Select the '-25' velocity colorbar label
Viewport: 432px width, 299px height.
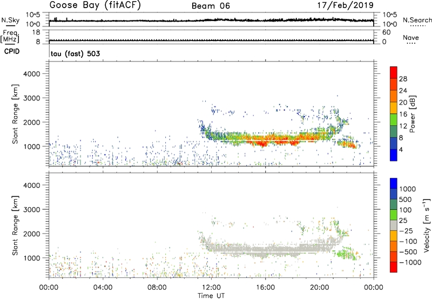point(406,230)
